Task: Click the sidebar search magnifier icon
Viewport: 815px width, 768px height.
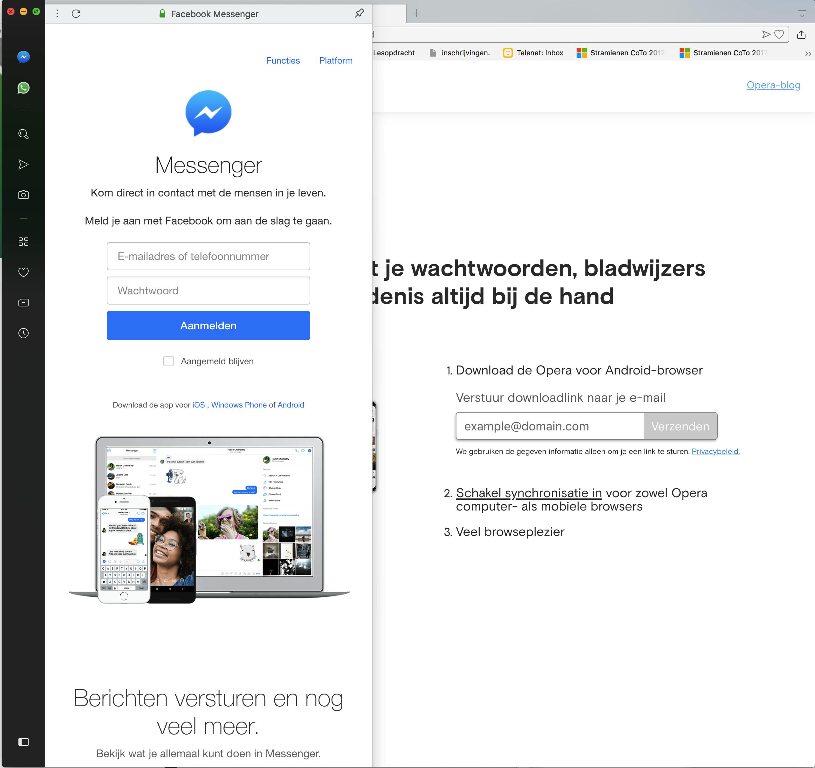Action: (x=24, y=134)
